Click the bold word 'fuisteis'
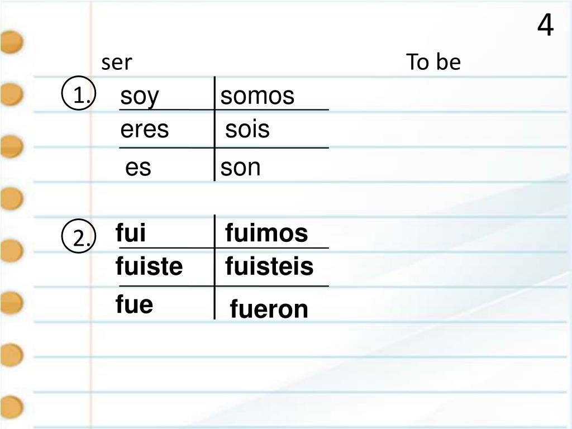The height and width of the screenshot is (429, 572). 269,265
